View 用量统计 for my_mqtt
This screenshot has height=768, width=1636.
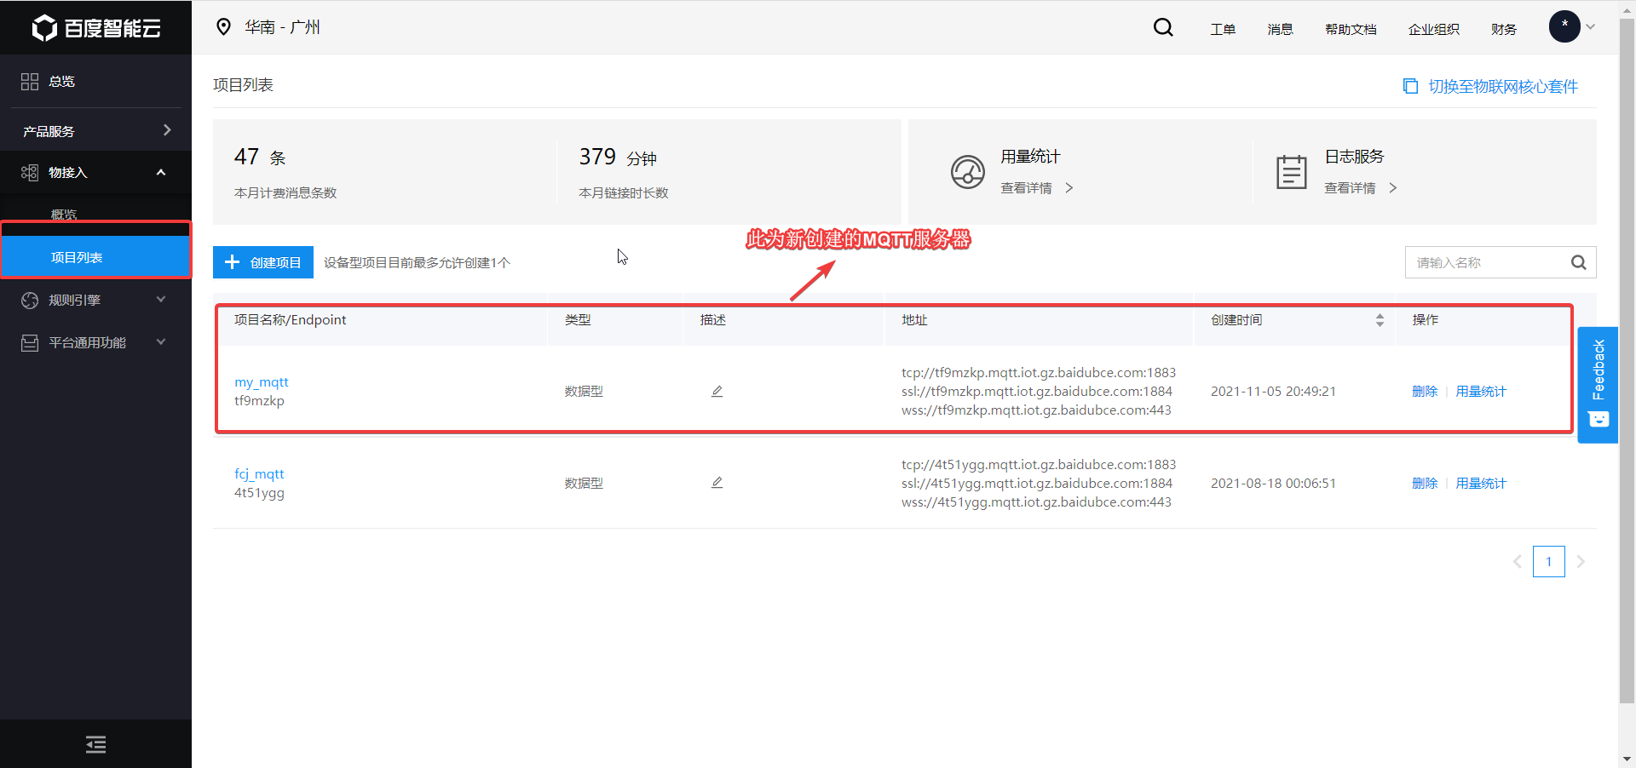[x=1481, y=392]
